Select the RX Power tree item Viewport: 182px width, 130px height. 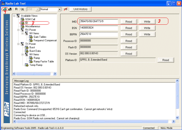pos(31,30)
